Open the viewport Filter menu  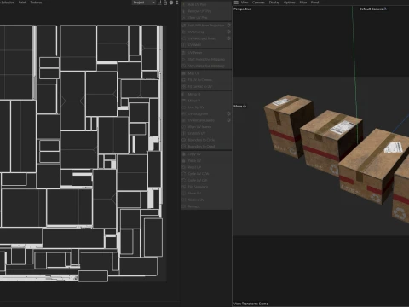[x=303, y=3]
